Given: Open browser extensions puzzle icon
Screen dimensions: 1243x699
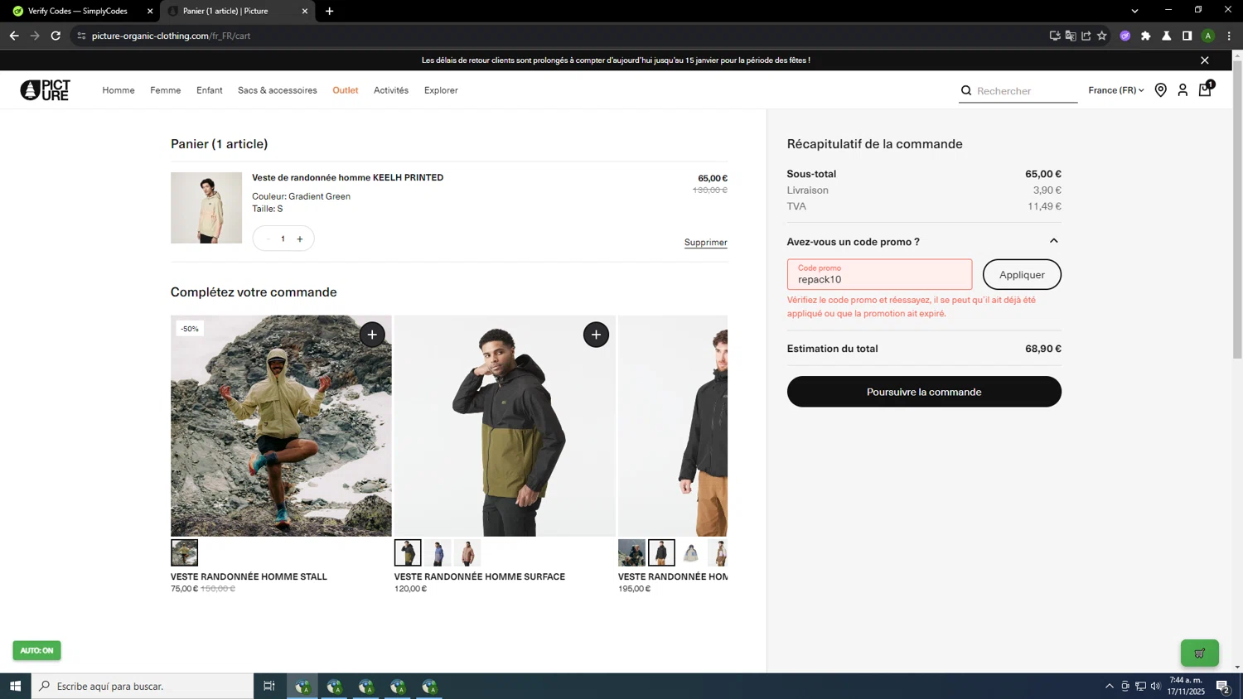Looking at the screenshot, I should click(x=1146, y=36).
